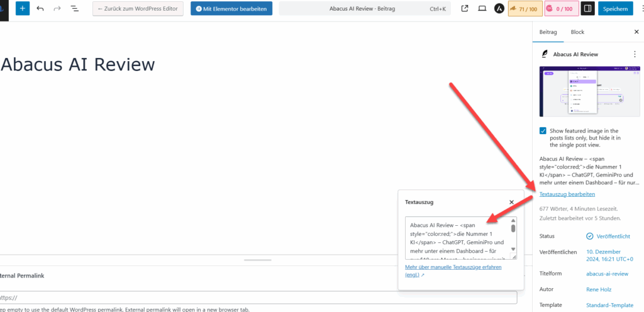Open the post actions three-dot menu
The width and height of the screenshot is (644, 312).
[x=635, y=54]
